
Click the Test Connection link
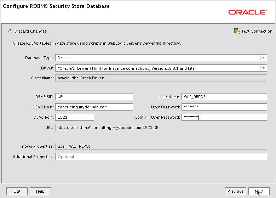257,31
